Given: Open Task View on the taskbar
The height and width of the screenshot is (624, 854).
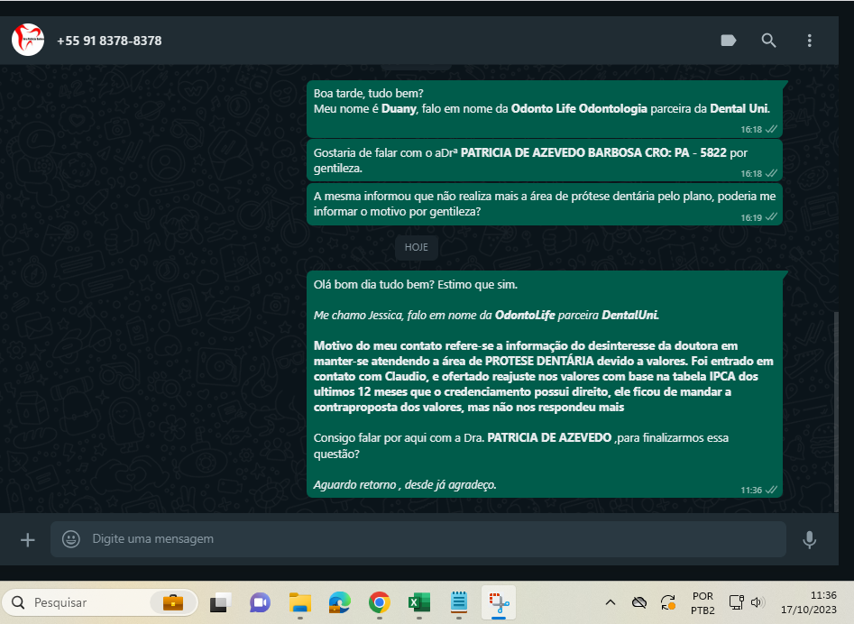Looking at the screenshot, I should pyautogui.click(x=220, y=602).
